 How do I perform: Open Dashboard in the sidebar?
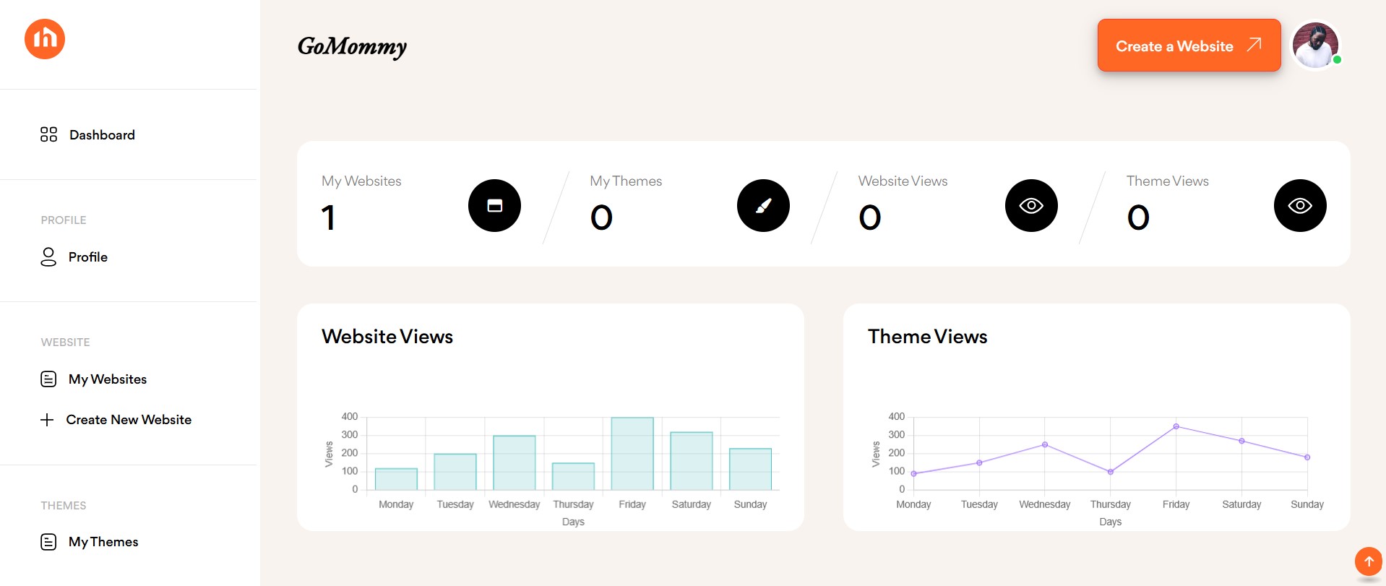point(102,135)
